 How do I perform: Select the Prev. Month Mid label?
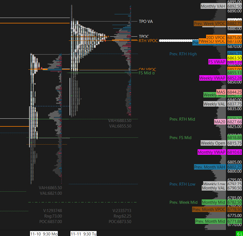[x=211, y=221]
